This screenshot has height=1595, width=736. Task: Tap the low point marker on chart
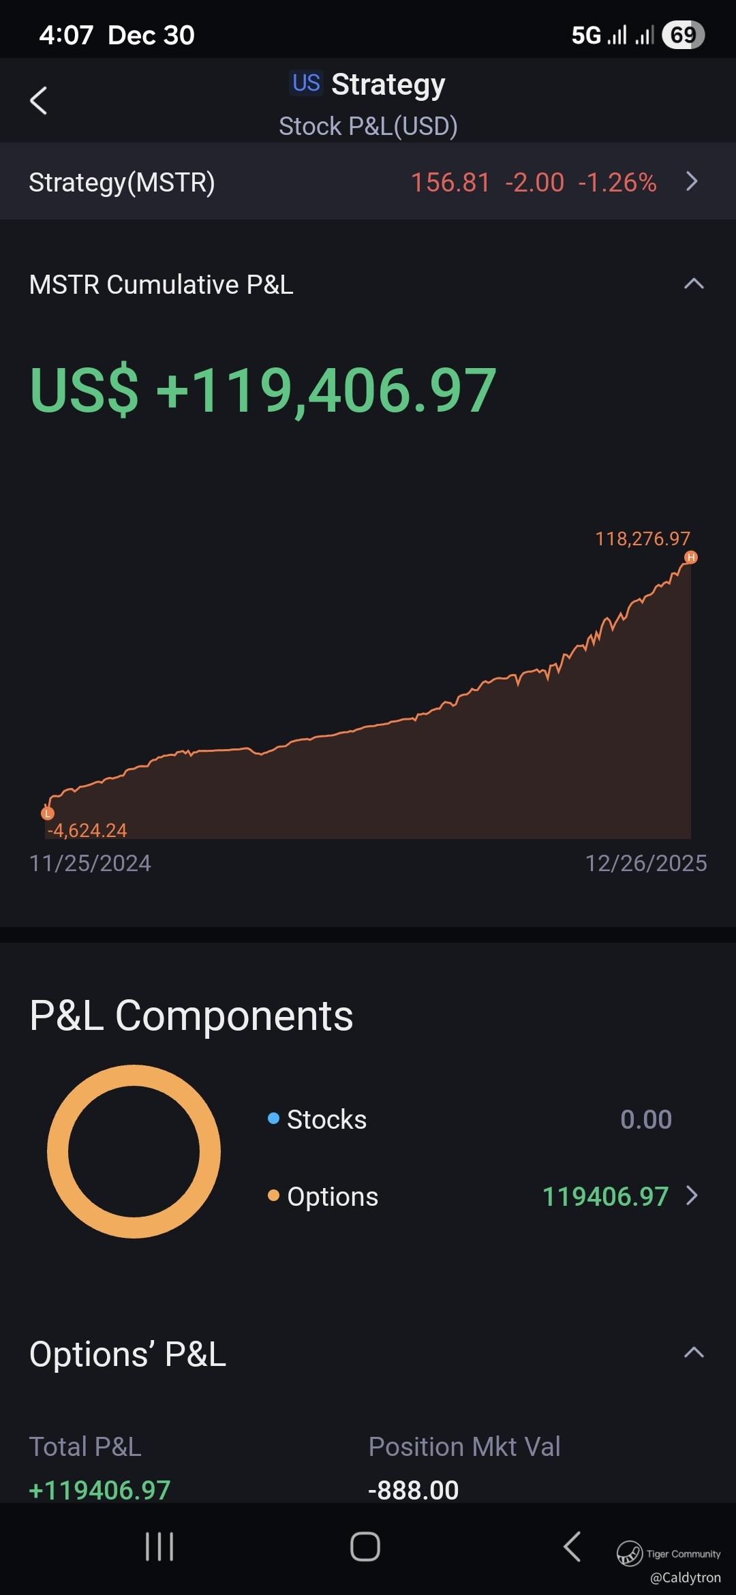[x=47, y=813]
